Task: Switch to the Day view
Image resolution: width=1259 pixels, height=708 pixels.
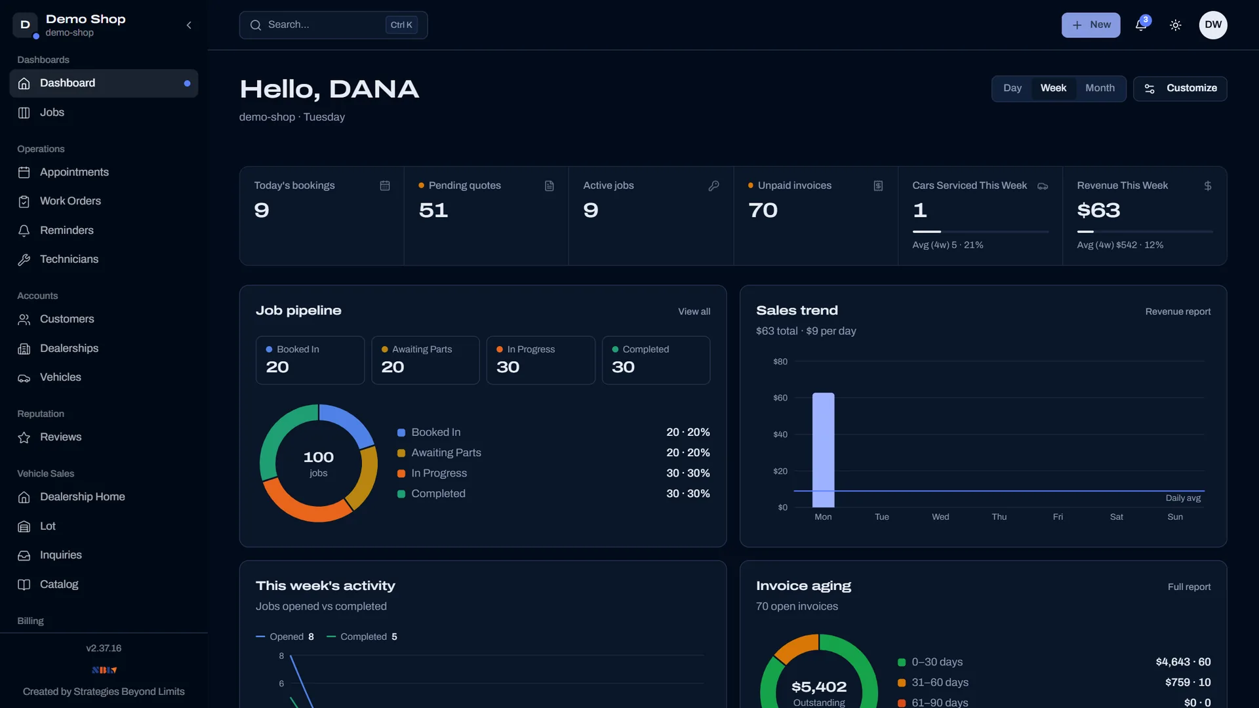Action: coord(1012,88)
